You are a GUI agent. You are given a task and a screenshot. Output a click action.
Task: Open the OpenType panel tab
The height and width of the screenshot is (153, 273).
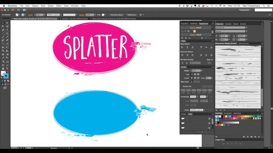[237, 113]
